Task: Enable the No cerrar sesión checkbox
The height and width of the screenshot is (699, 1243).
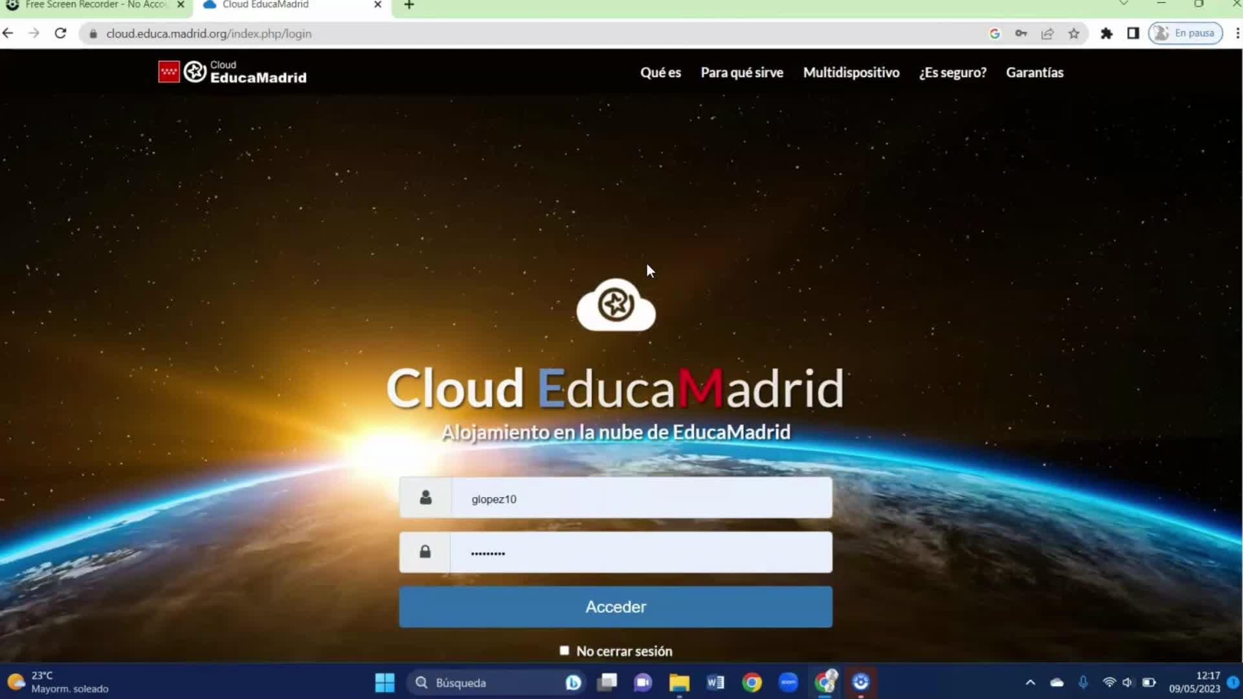Action: pos(564,650)
